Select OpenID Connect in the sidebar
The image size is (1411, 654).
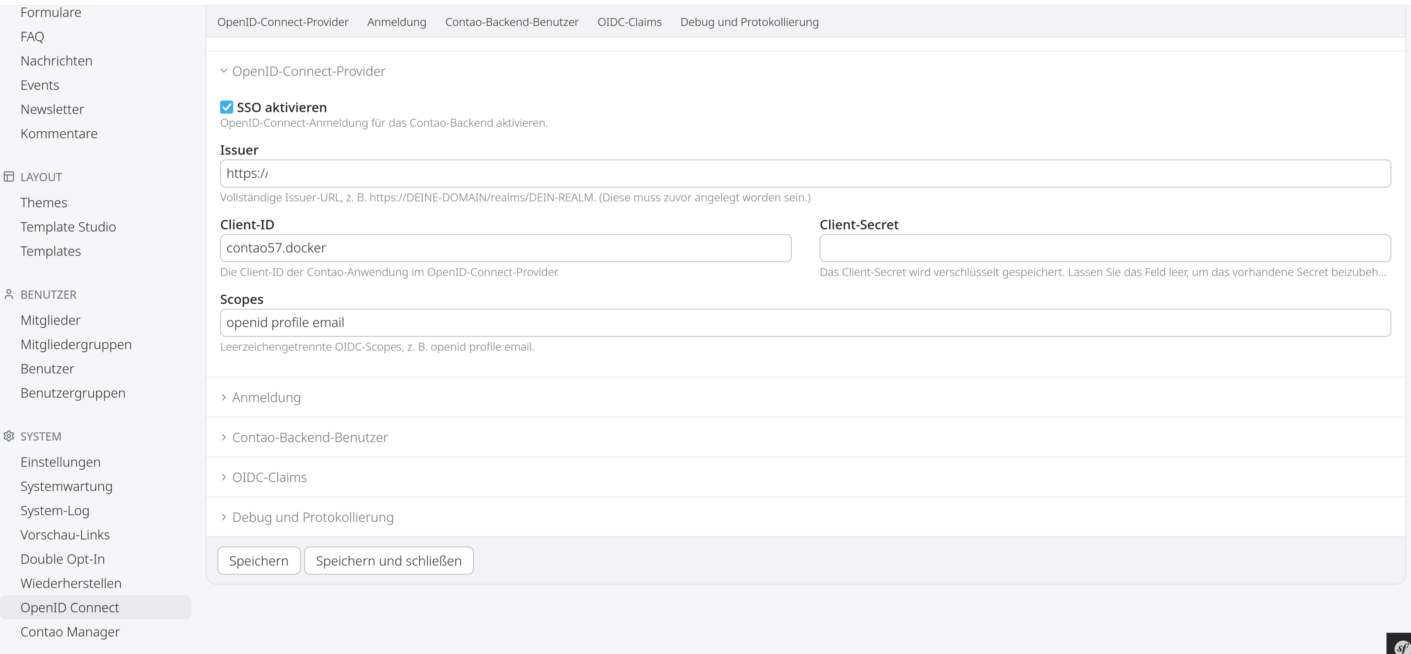[96, 608]
